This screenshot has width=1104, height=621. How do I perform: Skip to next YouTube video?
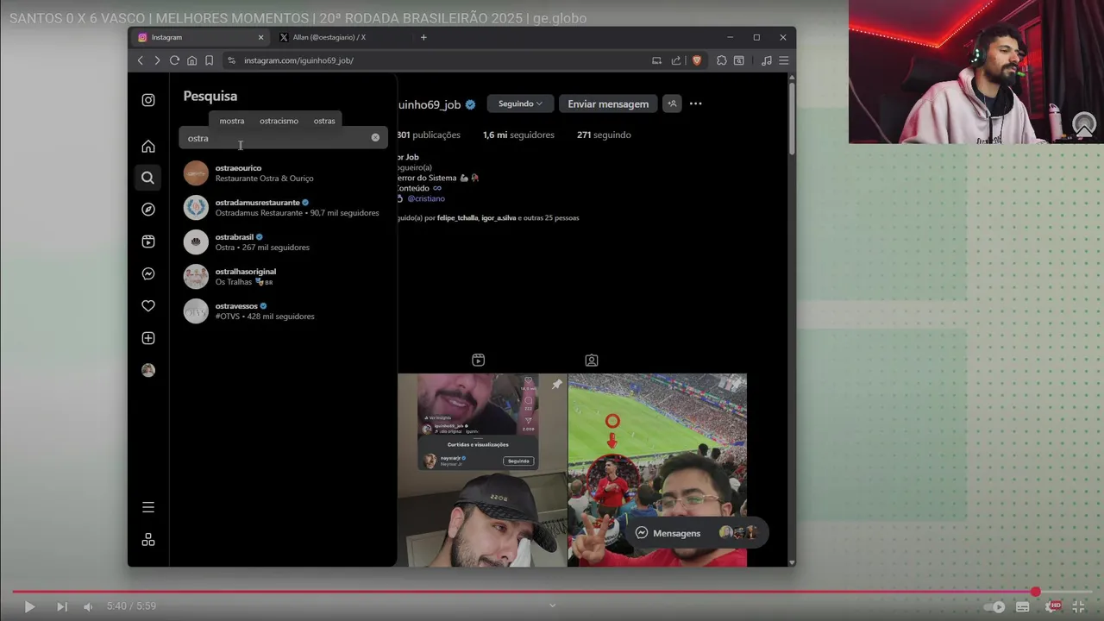click(x=61, y=606)
